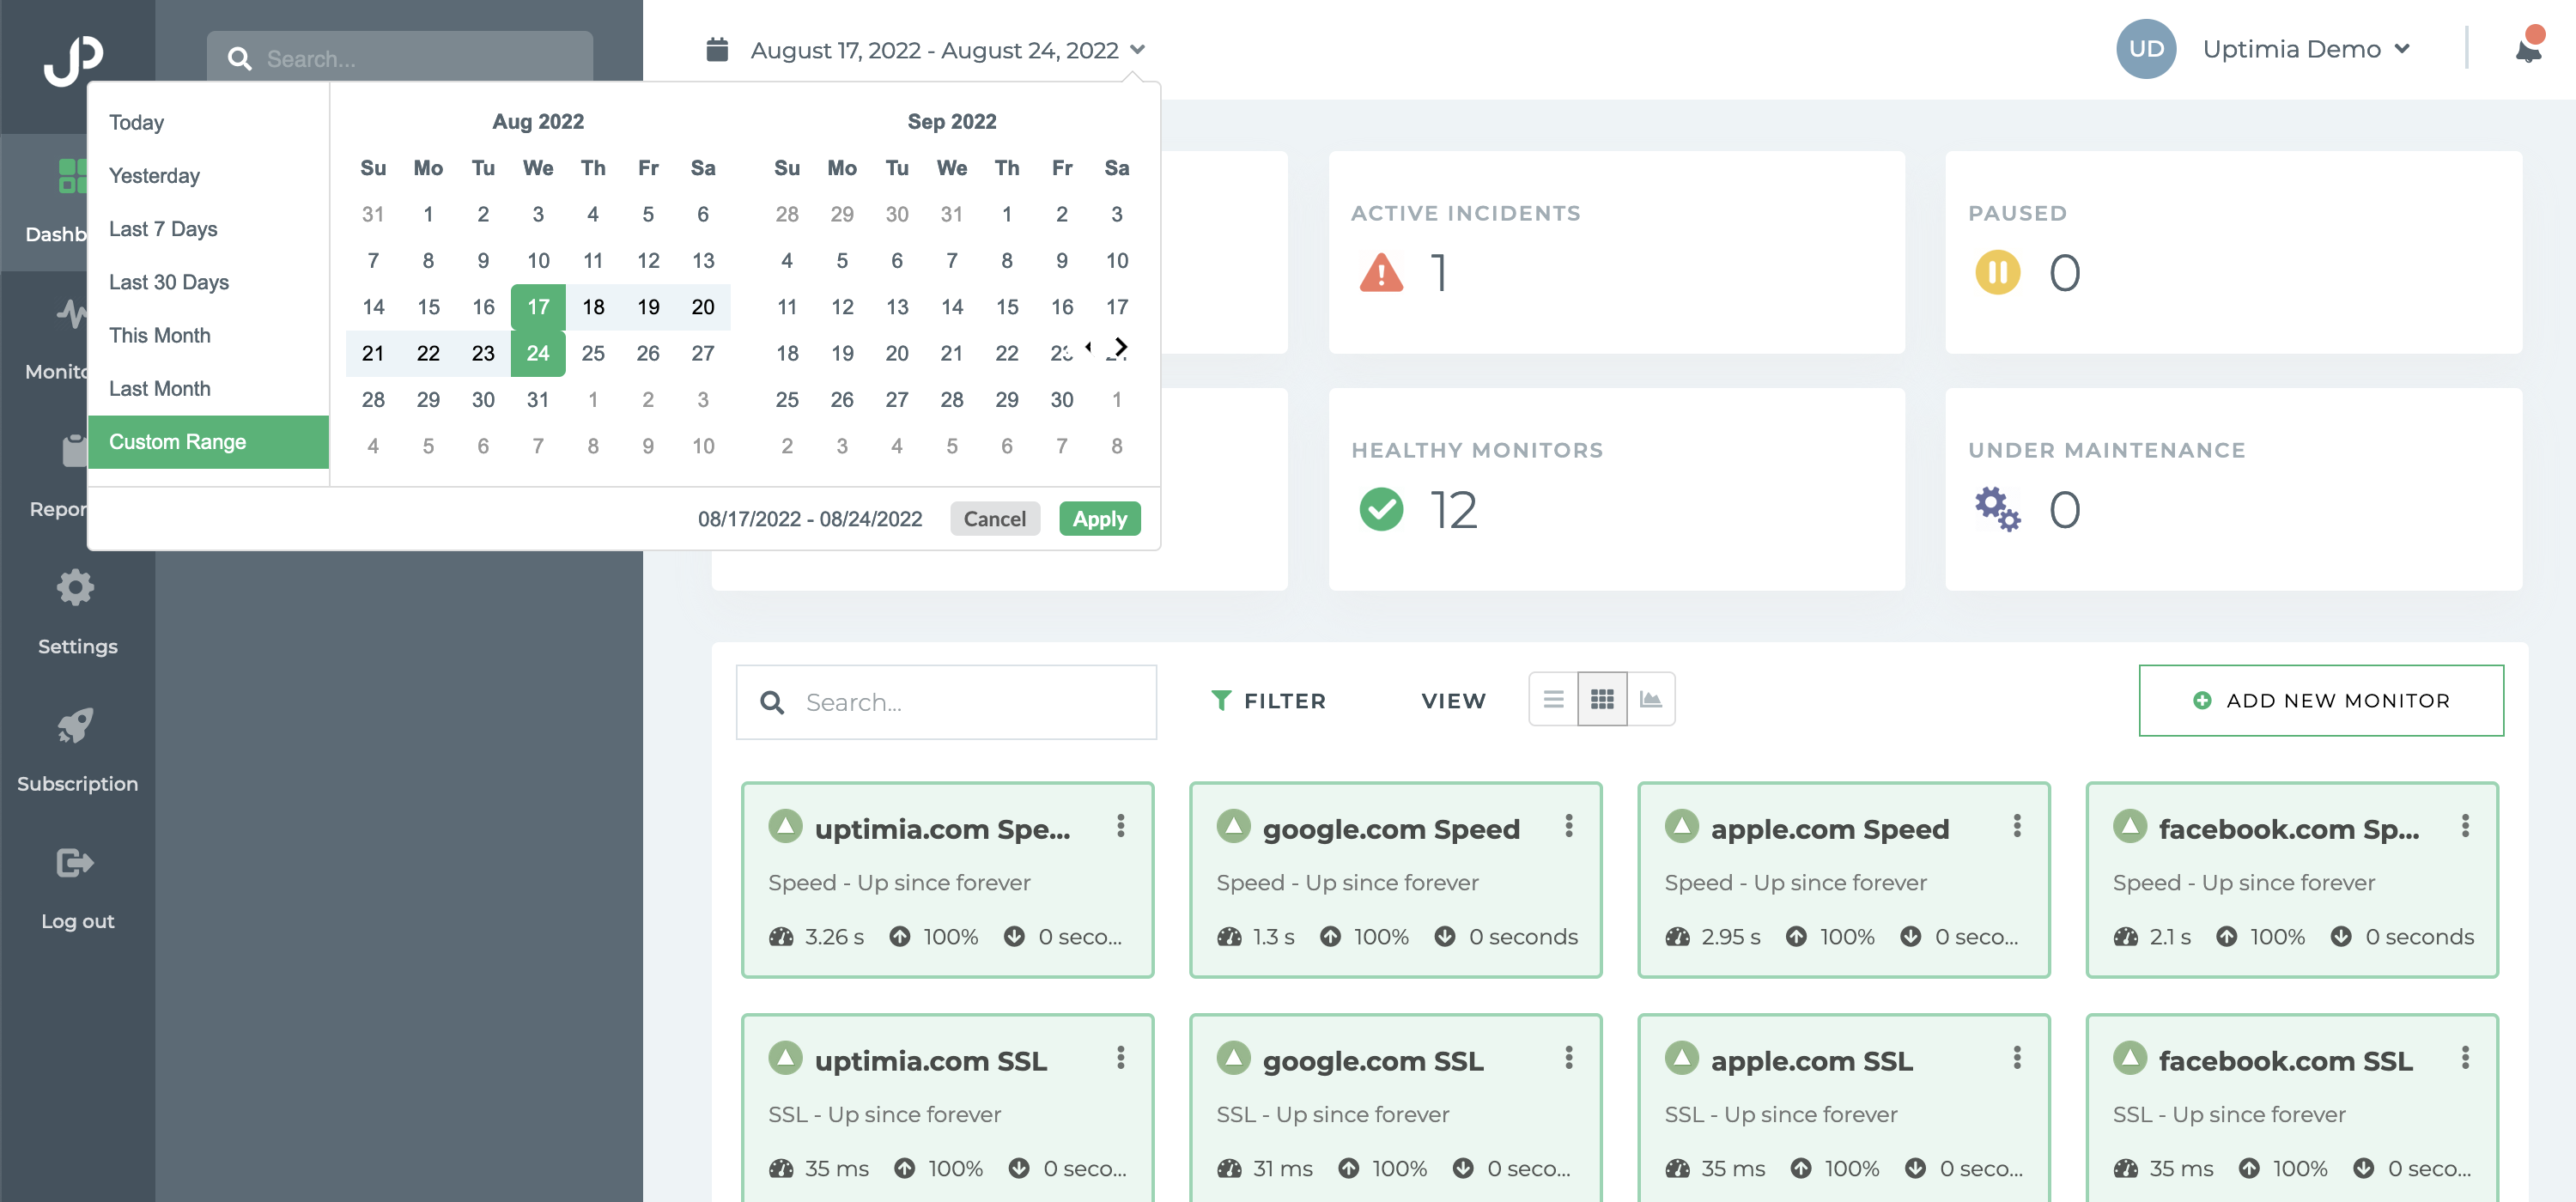2576x1202 pixels.
Task: Open Settings from sidebar label
Action: click(77, 646)
